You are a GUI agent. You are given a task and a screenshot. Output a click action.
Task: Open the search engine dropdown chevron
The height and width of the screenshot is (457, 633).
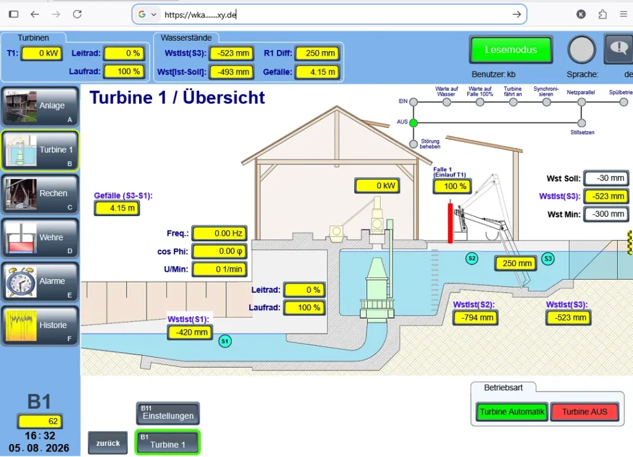[x=154, y=15]
